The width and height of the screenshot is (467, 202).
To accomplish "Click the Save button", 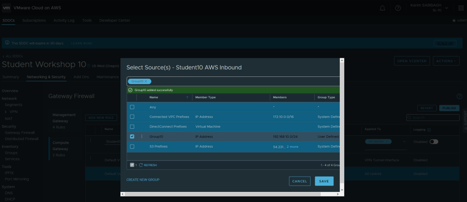I will coord(324,181).
